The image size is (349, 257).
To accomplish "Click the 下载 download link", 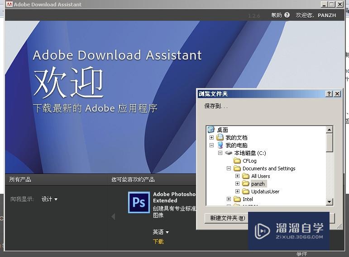I will 158,242.
